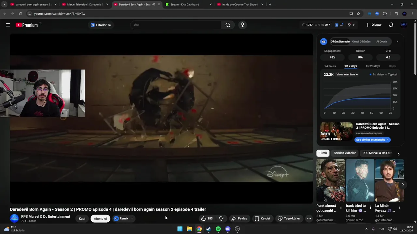417x234 pixels.
Task: Open Chrome extensions puzzle icon
Action: coord(385,14)
